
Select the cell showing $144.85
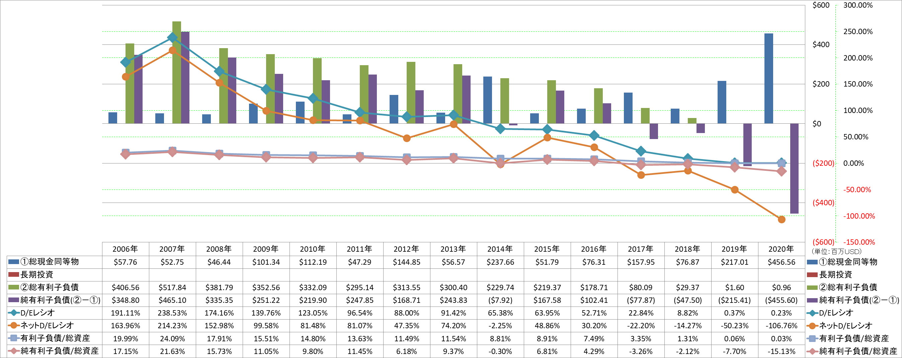pos(407,262)
